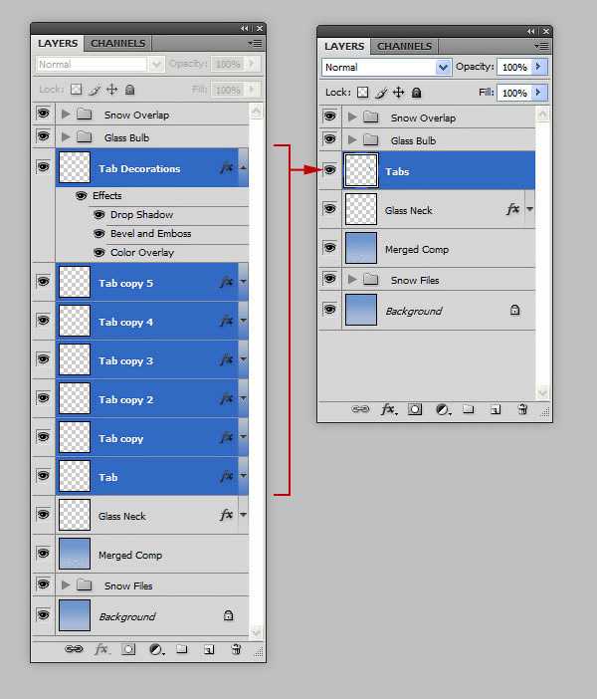Image resolution: width=597 pixels, height=699 pixels.
Task: Collapse right panel to icons
Action: point(531,31)
